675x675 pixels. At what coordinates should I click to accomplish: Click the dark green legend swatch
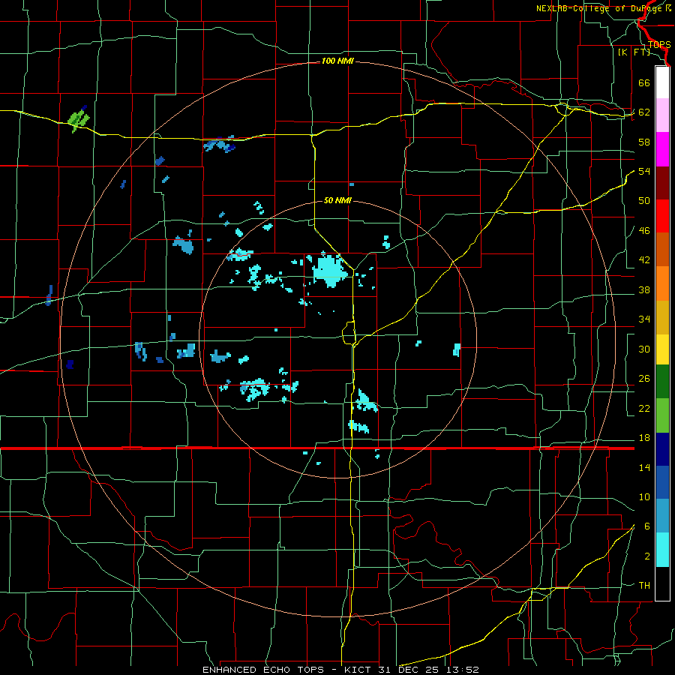[x=662, y=382]
